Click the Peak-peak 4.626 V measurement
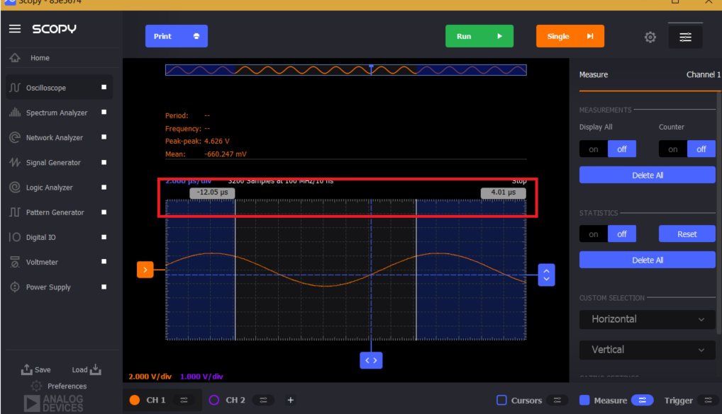The width and height of the screenshot is (722, 414). point(197,141)
